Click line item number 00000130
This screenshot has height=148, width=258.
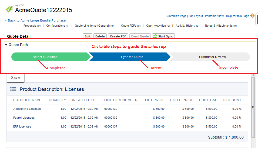111,109
